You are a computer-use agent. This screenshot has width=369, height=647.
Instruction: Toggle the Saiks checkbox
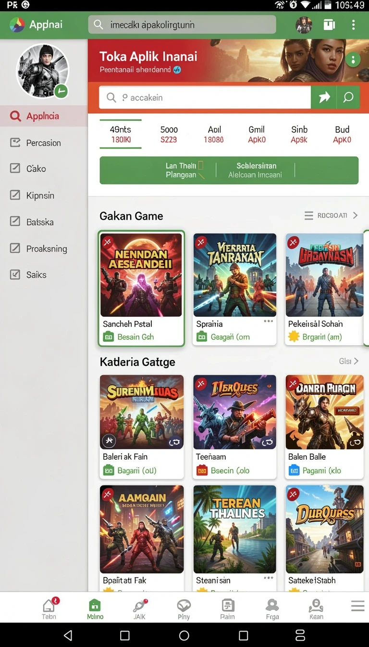pyautogui.click(x=15, y=274)
